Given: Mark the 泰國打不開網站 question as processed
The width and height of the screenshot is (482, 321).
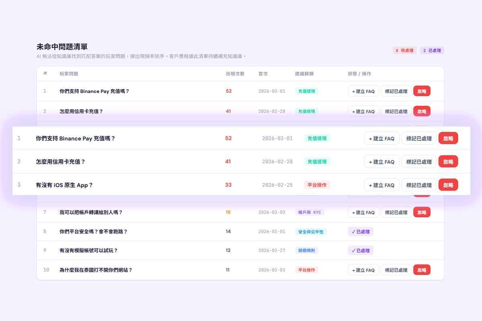Looking at the screenshot, I should click(396, 270).
